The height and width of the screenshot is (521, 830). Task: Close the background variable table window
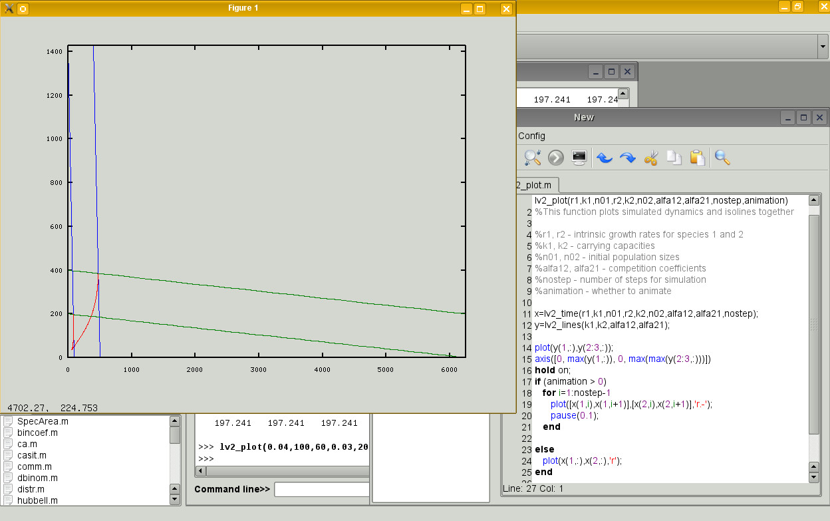[x=627, y=72]
